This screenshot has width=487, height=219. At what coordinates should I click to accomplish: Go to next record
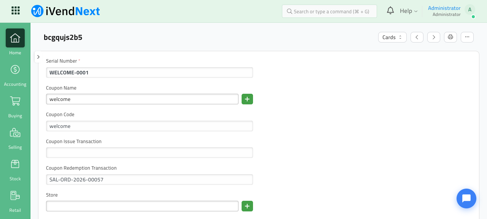[x=434, y=37]
